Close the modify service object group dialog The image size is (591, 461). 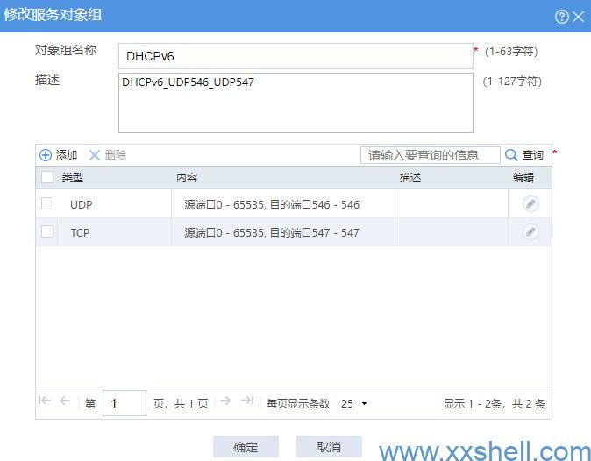(578, 17)
